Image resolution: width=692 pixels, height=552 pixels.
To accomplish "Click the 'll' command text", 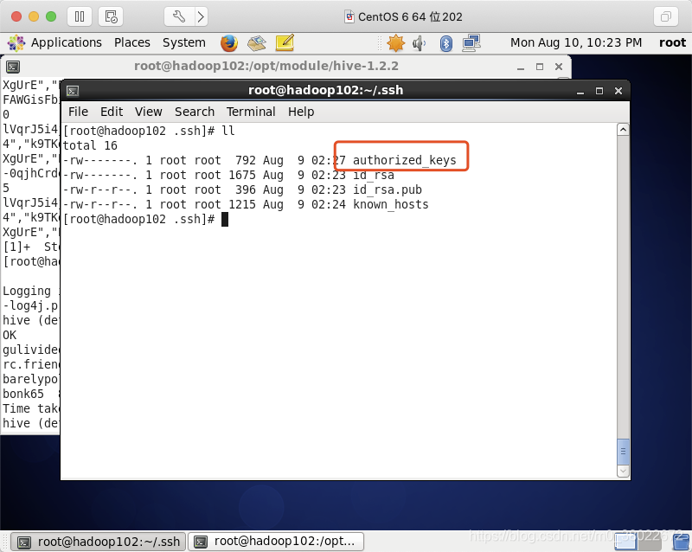I will (x=228, y=131).
